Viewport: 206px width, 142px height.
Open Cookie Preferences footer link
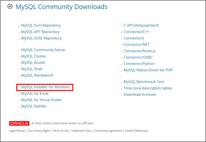[136, 131]
